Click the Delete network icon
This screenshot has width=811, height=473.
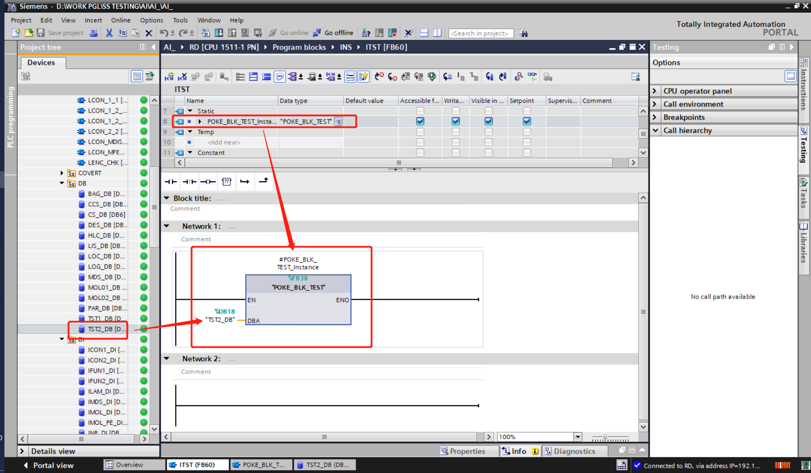[182, 77]
